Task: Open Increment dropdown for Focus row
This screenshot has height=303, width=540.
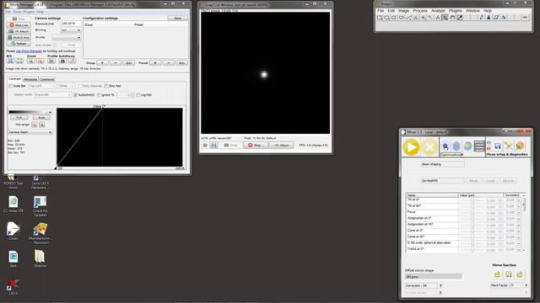Action: click(x=519, y=213)
